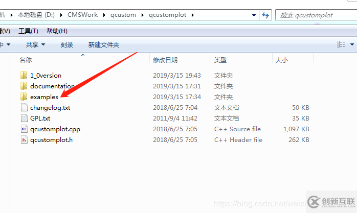Image resolution: width=357 pixels, height=213 pixels.
Task: Select the documentation folder icon
Action: point(24,86)
